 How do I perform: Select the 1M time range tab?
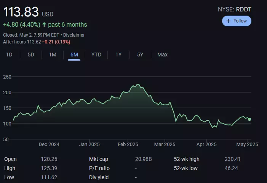tap(53, 55)
